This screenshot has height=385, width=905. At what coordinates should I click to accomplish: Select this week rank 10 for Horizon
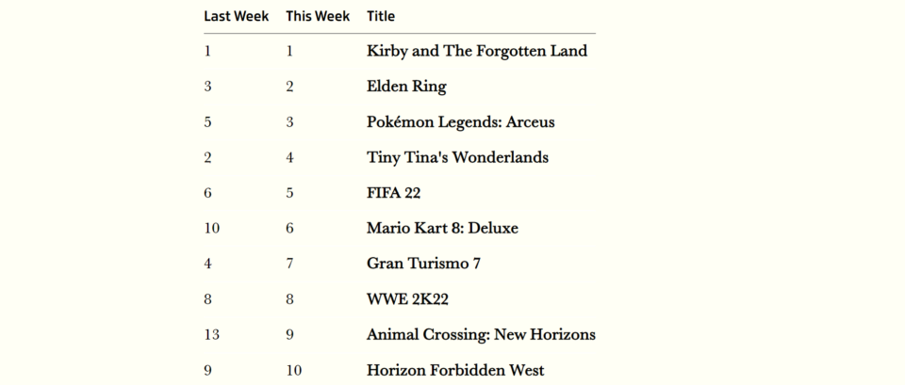tap(293, 370)
